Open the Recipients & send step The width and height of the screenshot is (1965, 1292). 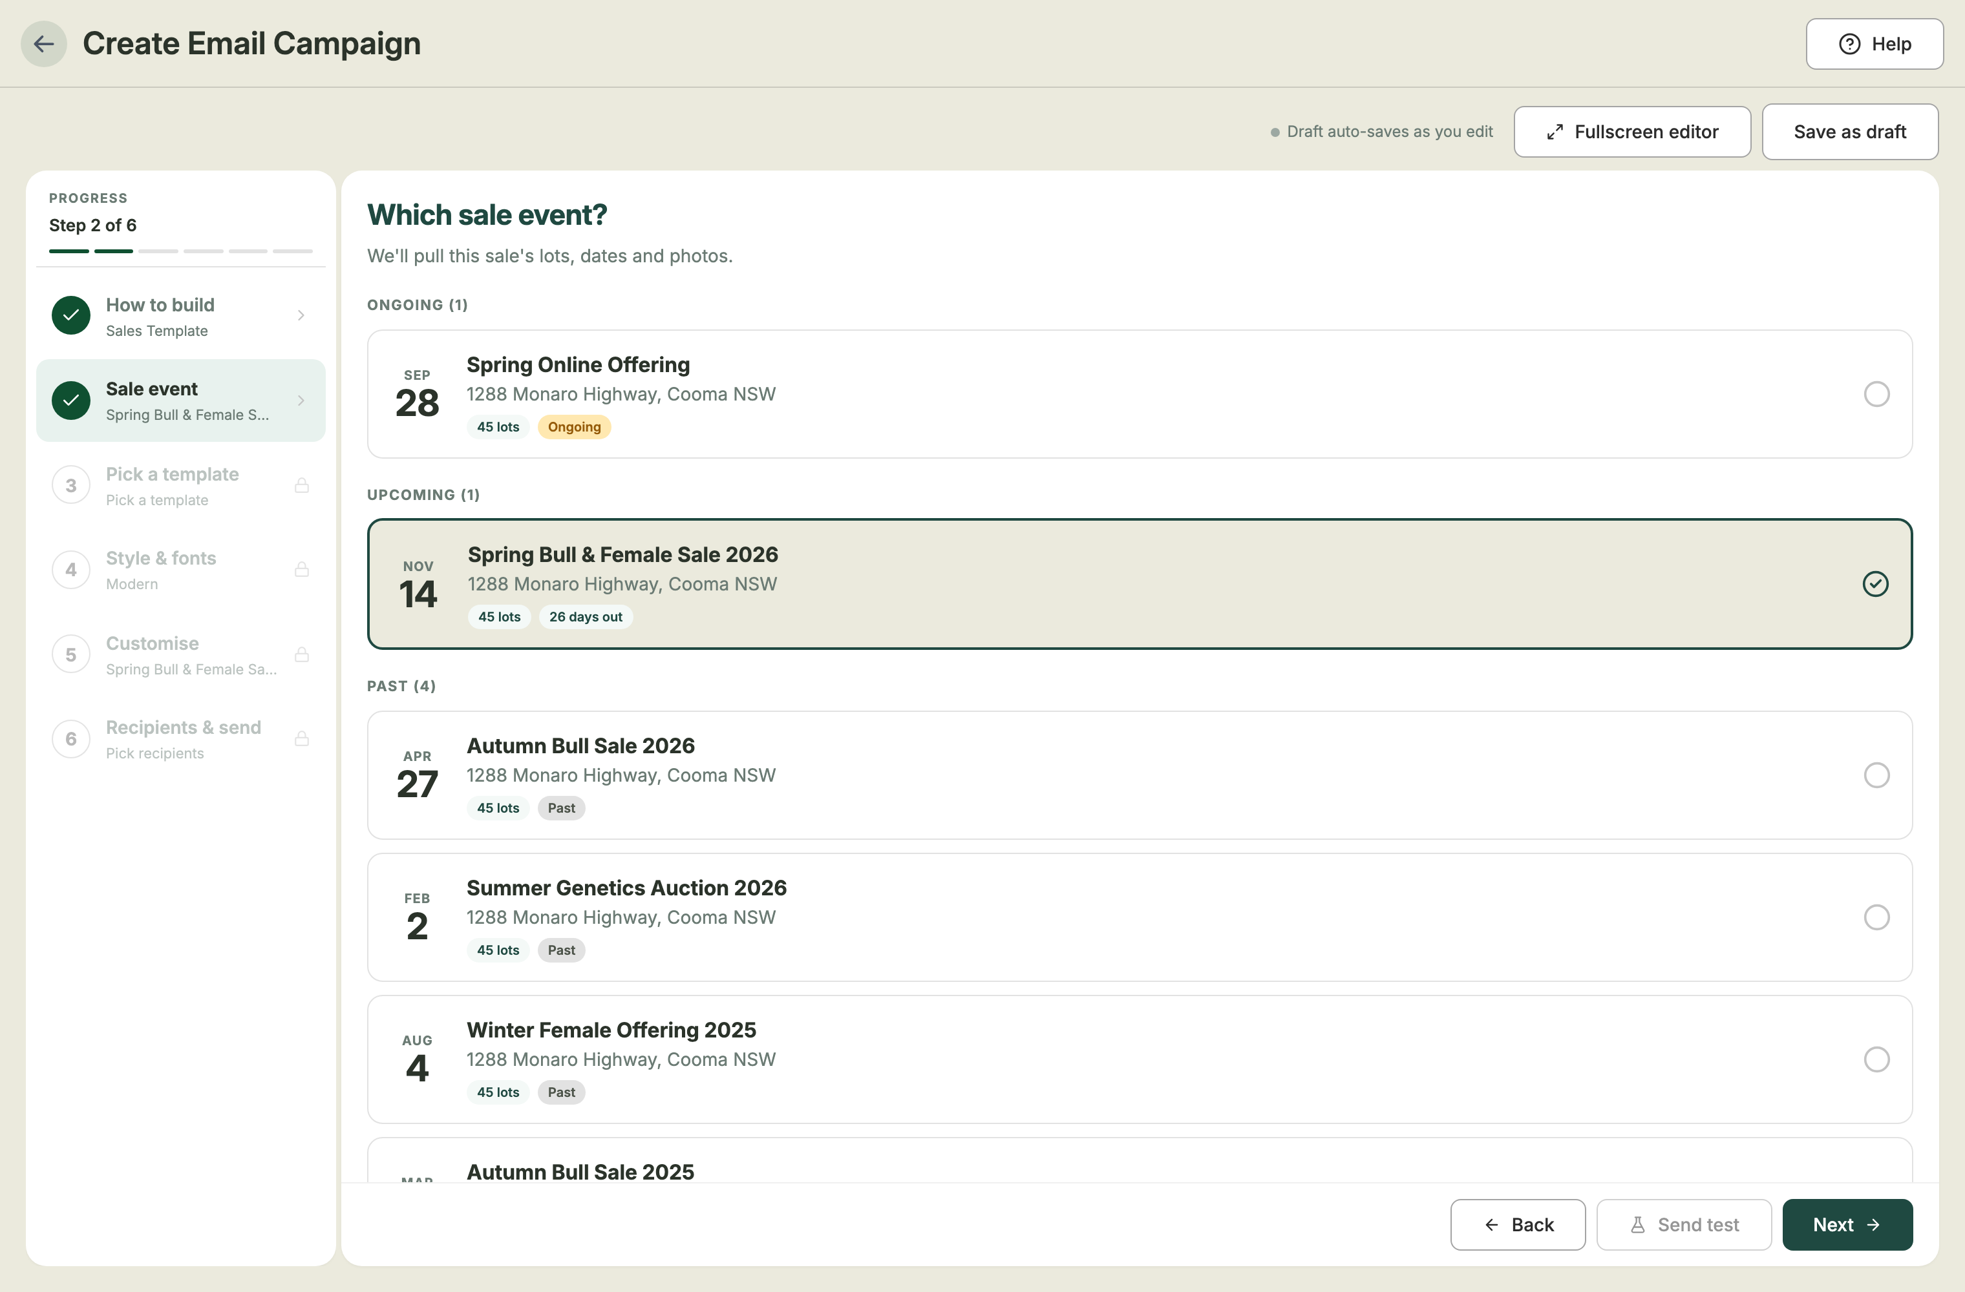click(x=181, y=738)
